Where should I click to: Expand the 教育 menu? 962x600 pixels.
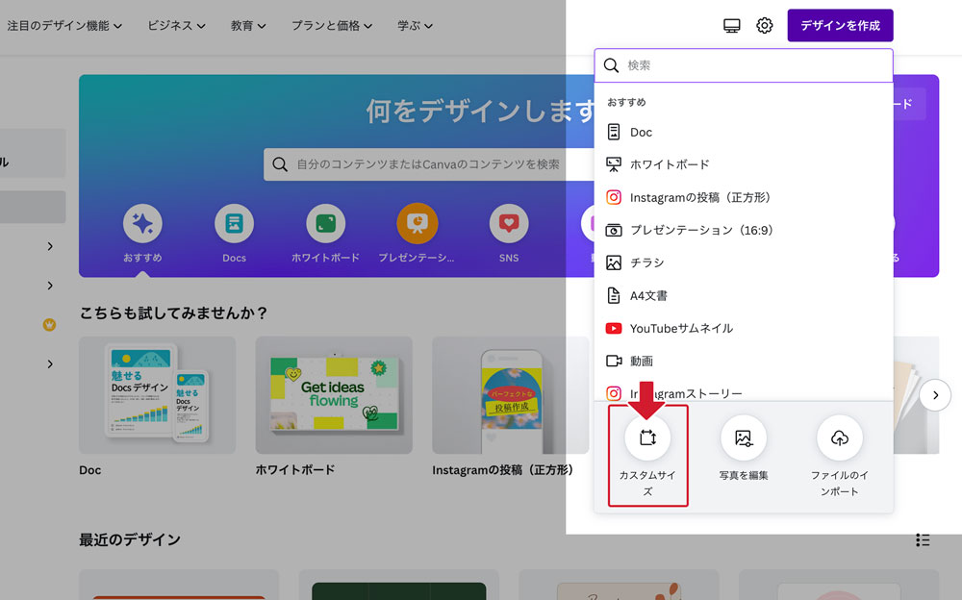[x=248, y=26]
